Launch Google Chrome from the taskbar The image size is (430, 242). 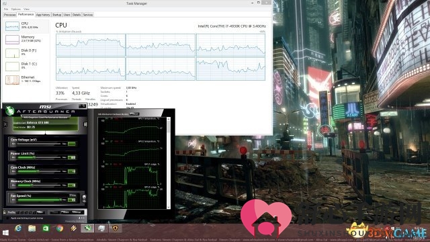pos(60,229)
